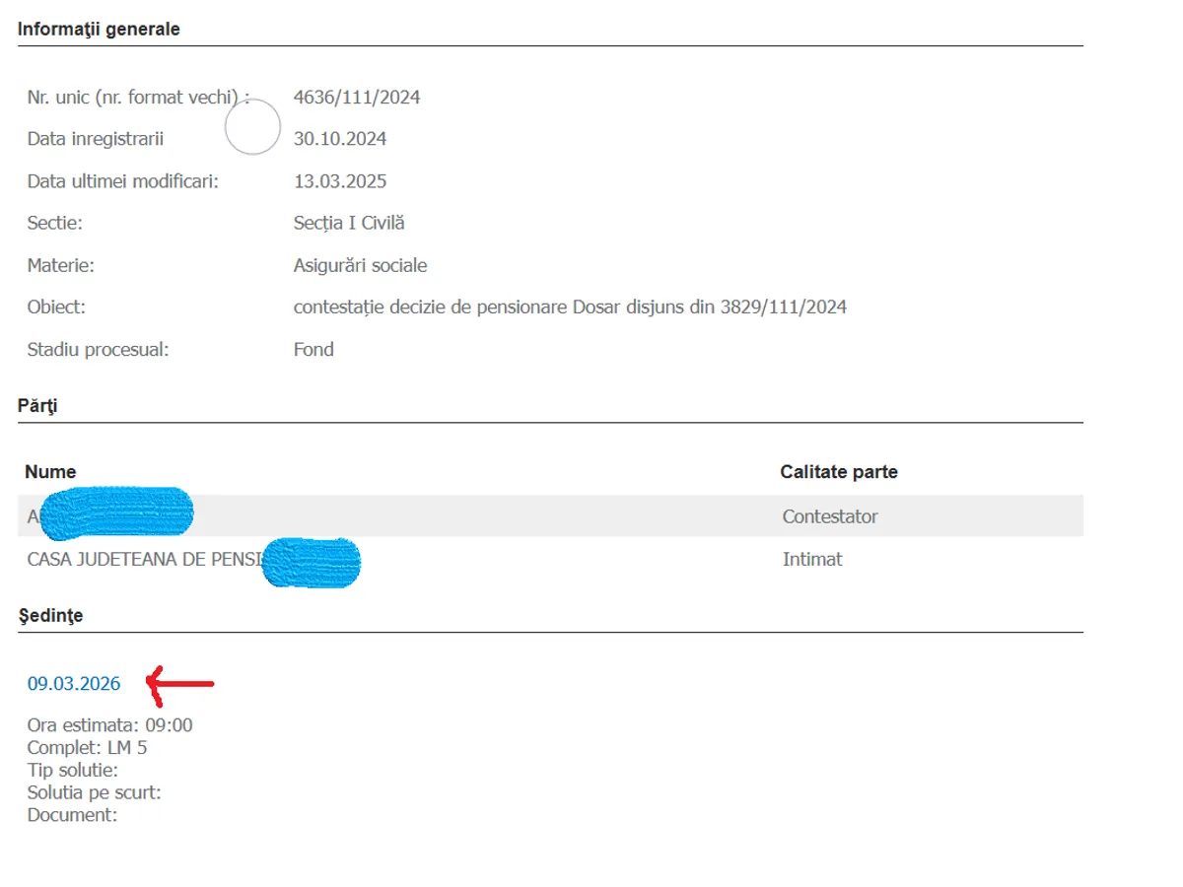Click the Ora estimata: 09:00 text
Viewport: 1183px width, 887px height.
tap(110, 725)
